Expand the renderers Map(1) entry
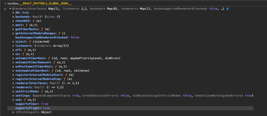The height and width of the screenshot is (116, 267). 13,87
